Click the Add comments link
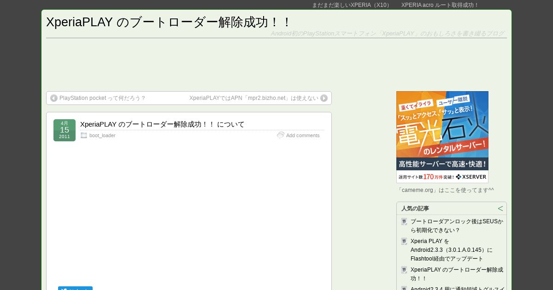Screen dimensions: 553x290 [303, 135]
